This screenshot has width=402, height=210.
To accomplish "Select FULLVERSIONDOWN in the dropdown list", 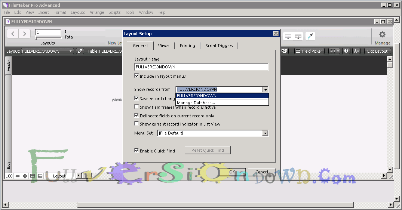I will 222,96.
